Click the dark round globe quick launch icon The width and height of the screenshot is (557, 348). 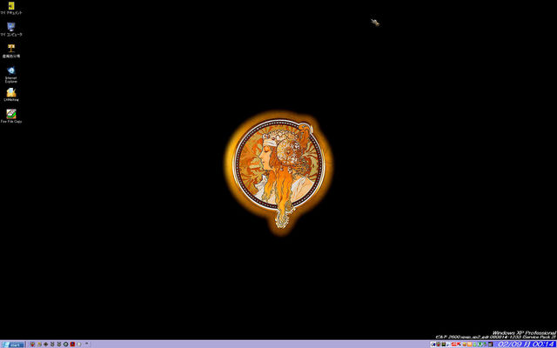[x=66, y=345]
